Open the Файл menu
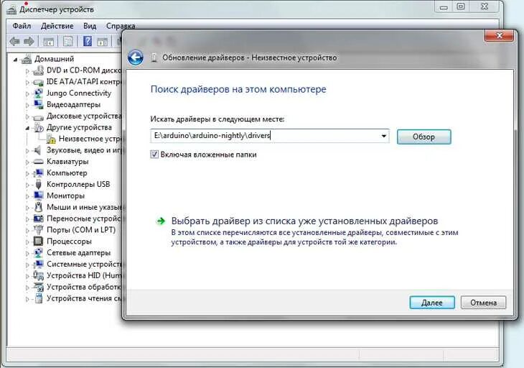 22,26
